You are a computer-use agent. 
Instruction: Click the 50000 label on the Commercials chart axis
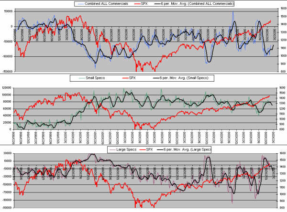tap(9, 11)
